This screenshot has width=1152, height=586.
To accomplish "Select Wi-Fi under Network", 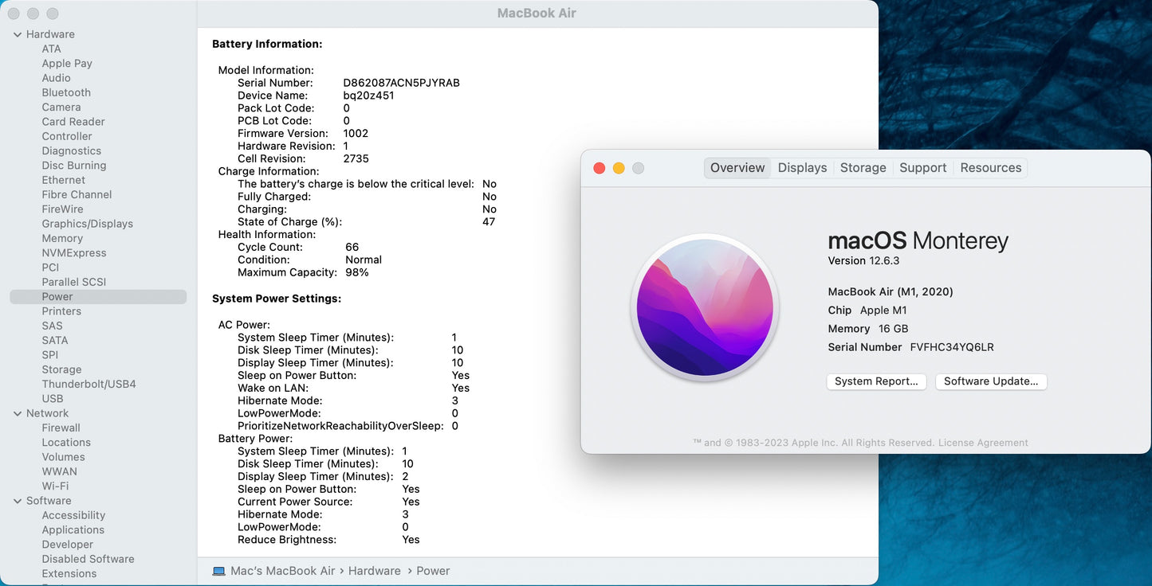I will pyautogui.click(x=55, y=486).
